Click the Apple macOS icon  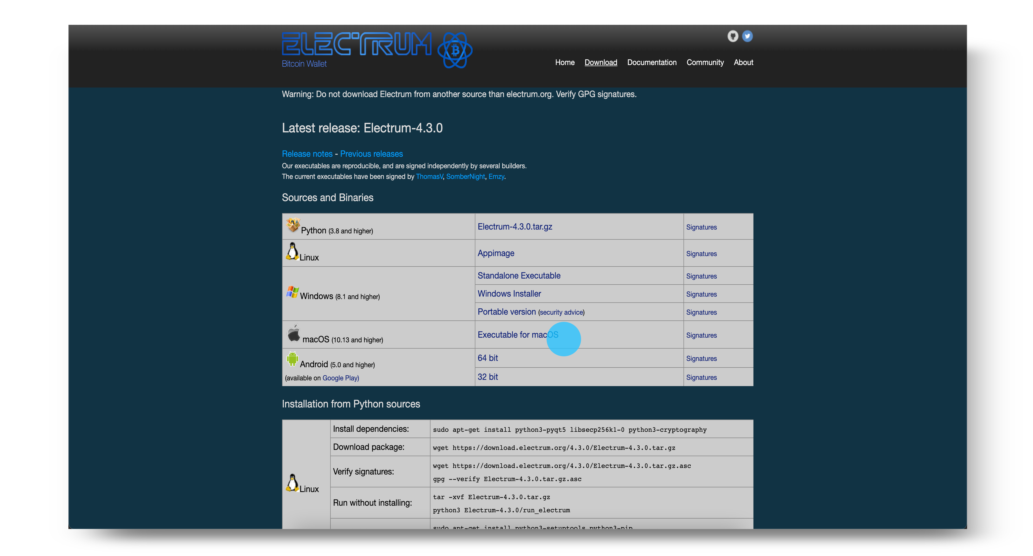294,333
